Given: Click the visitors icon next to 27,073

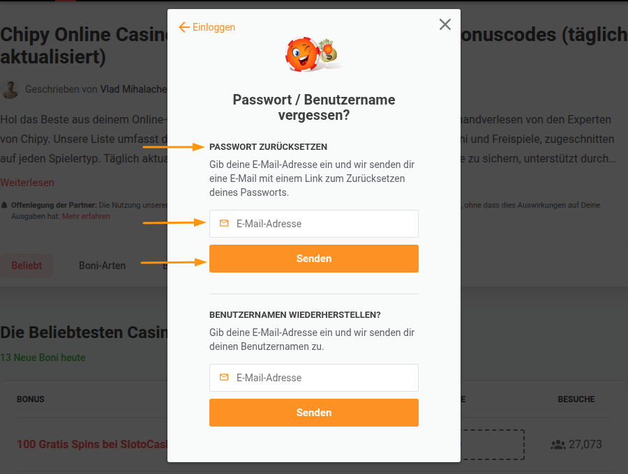Looking at the screenshot, I should 558,445.
